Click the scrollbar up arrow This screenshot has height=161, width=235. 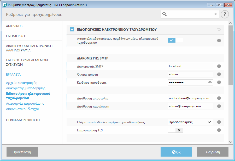tap(231, 23)
